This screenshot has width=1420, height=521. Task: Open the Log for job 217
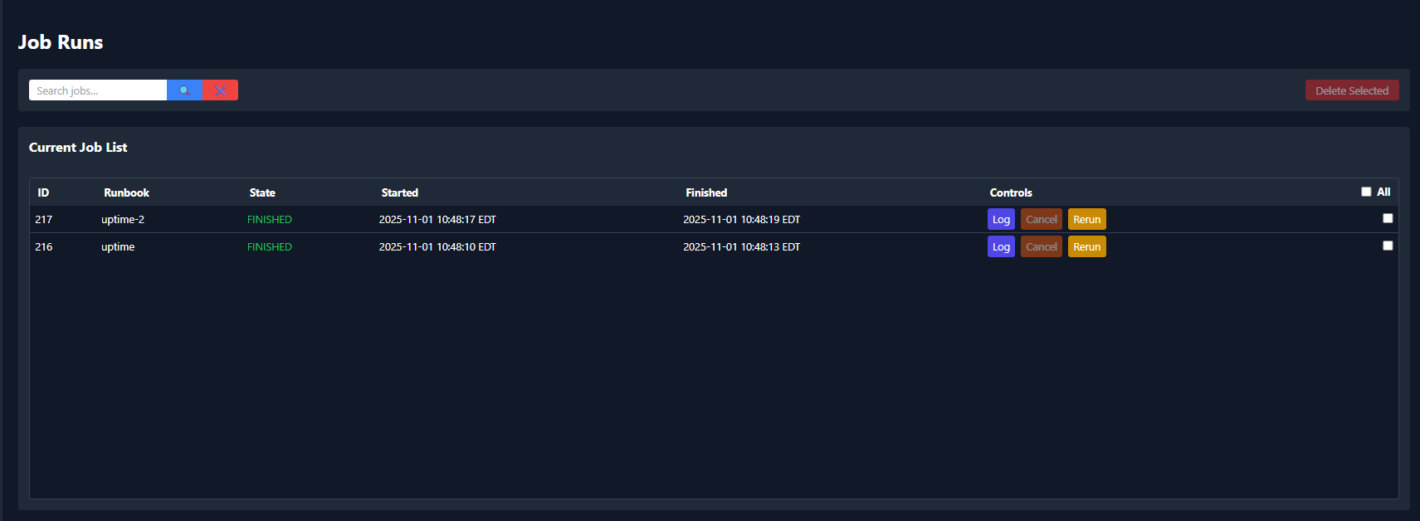pyautogui.click(x=1001, y=219)
